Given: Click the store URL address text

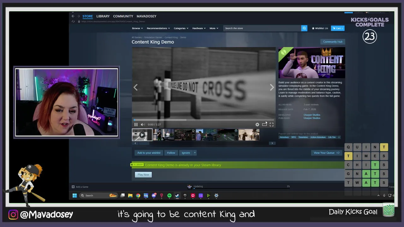Looking at the screenshot, I should click(113, 21).
